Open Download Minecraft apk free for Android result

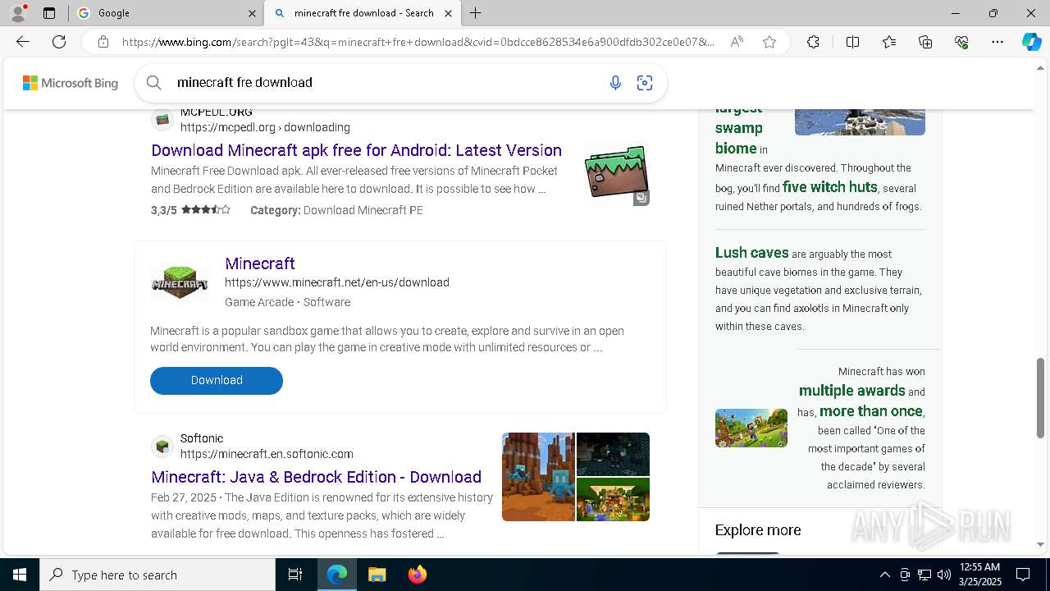[x=356, y=150]
